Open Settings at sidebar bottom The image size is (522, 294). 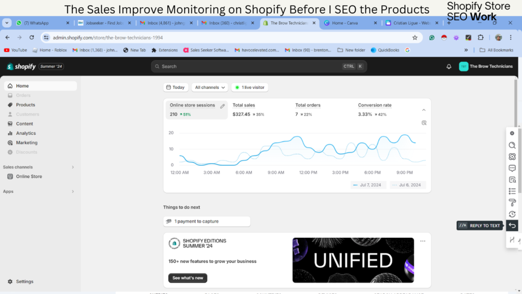(24, 281)
